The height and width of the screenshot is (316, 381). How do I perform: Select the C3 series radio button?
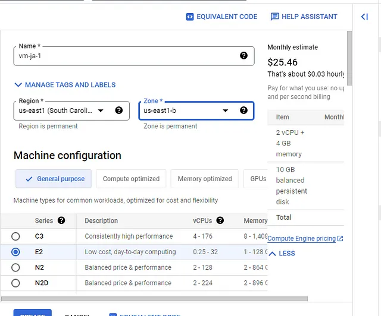point(15,236)
